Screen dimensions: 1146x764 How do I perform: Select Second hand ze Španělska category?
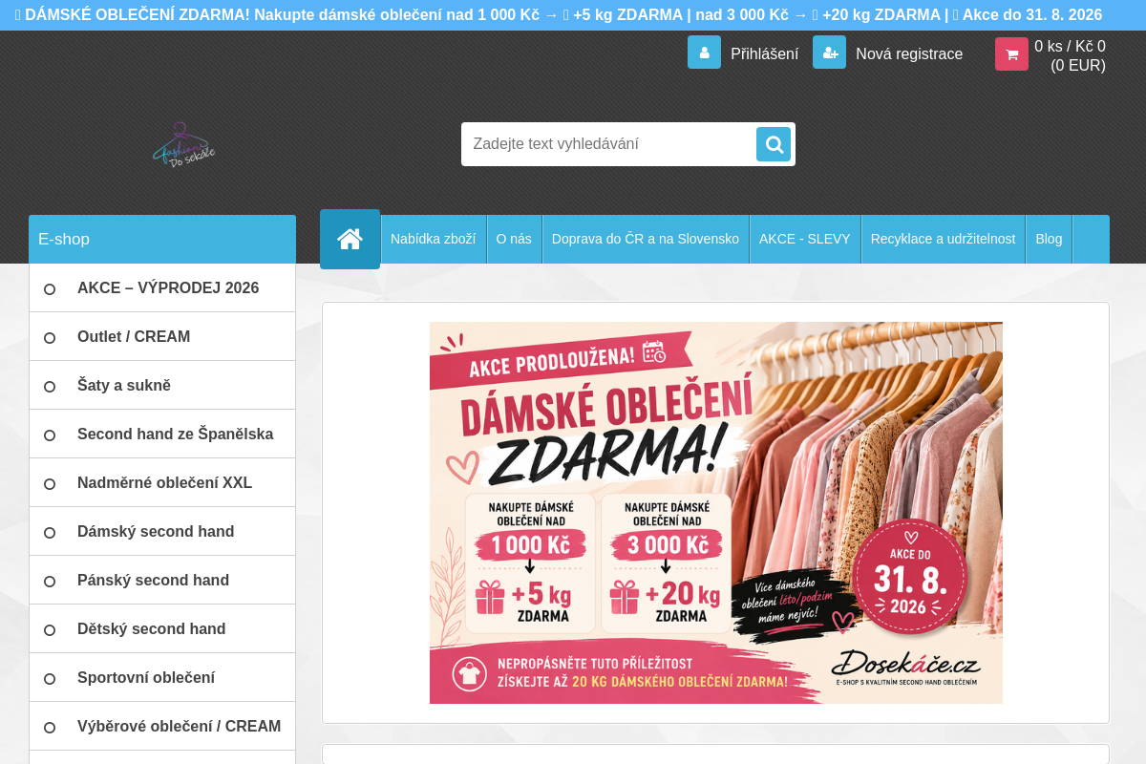[x=162, y=434]
